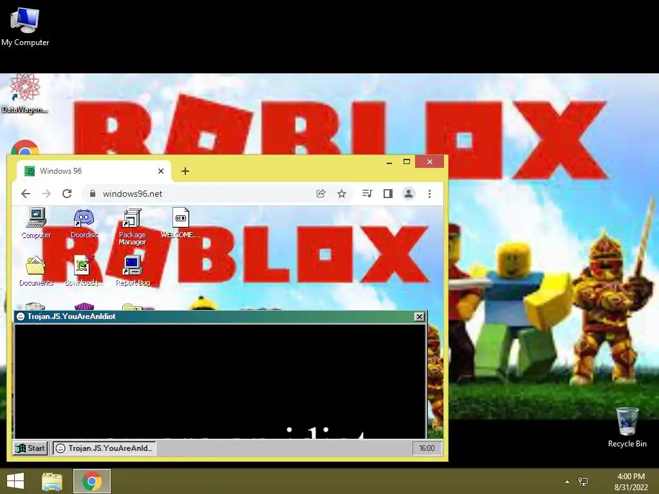659x494 pixels.
Task: Close the Chrome window
Action: click(x=429, y=161)
